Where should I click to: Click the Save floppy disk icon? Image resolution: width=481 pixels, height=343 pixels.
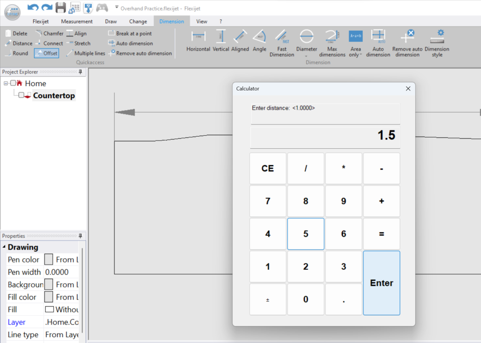61,7
